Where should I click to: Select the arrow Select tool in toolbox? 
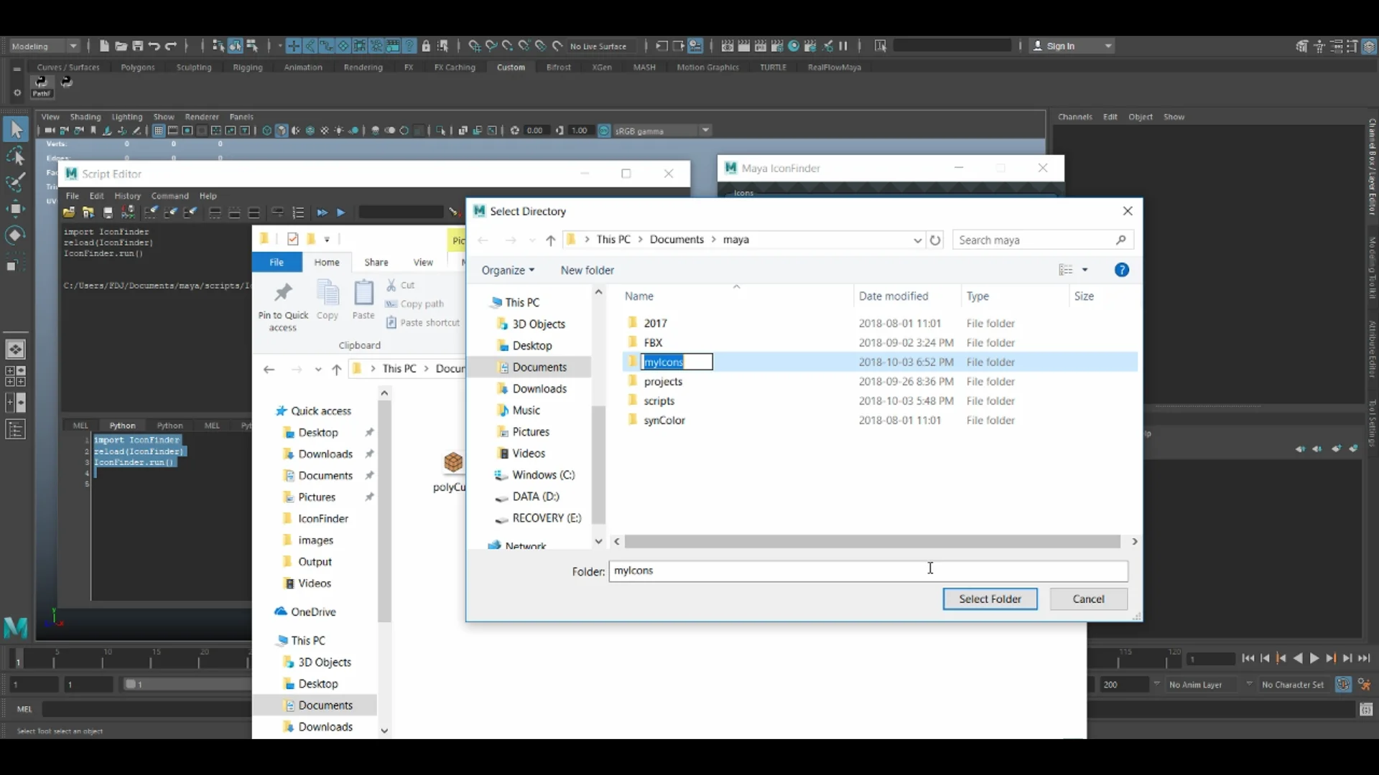(15, 129)
